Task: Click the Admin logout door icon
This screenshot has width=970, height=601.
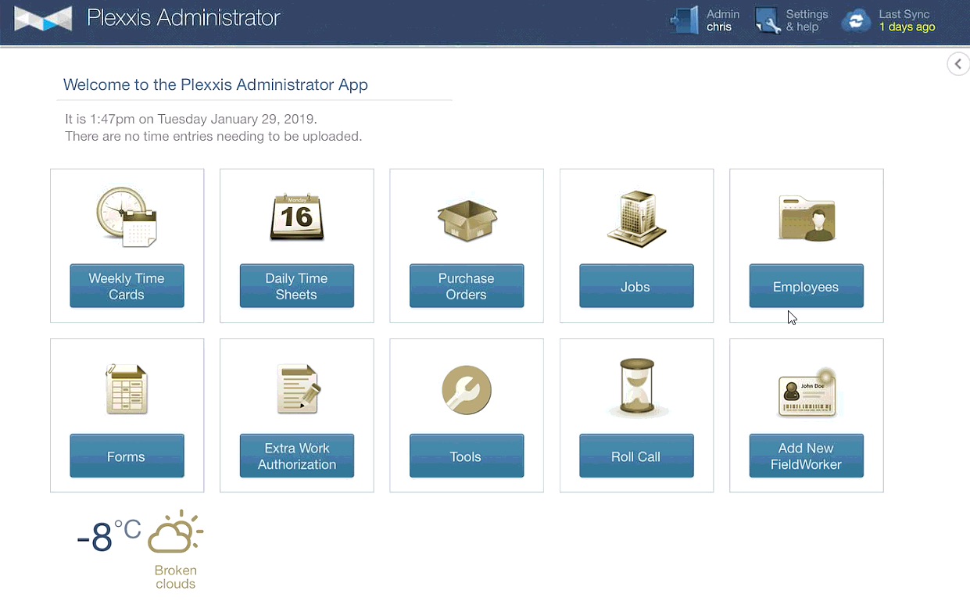Action: [685, 20]
